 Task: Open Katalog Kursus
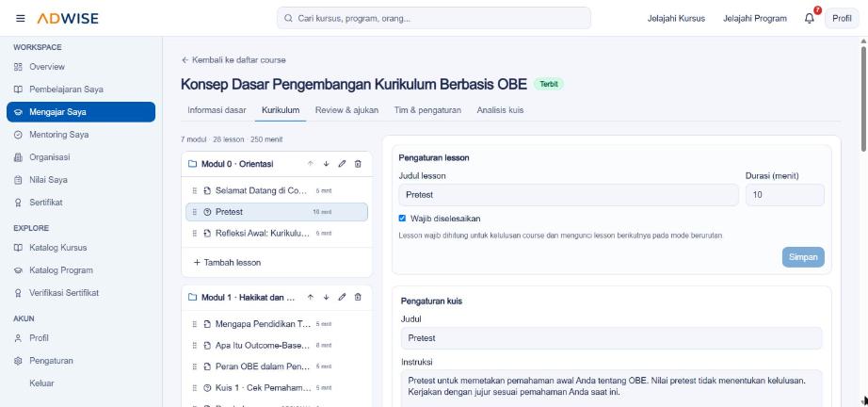tap(81, 248)
